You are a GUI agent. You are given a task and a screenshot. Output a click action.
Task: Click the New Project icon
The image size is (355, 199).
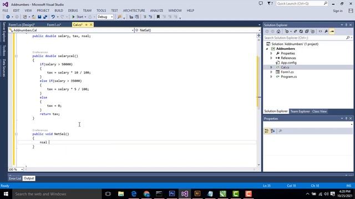[25, 17]
